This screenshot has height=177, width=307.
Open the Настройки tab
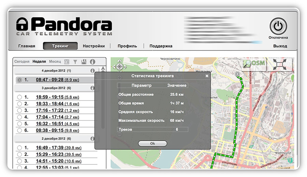(93, 46)
